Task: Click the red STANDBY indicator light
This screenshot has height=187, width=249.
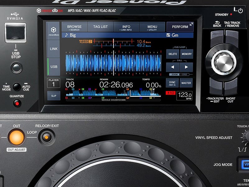Action: 231,14
